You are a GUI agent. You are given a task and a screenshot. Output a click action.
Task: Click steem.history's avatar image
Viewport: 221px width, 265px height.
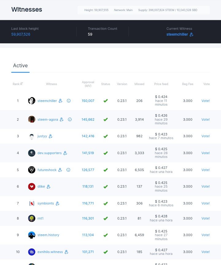click(x=32, y=235)
